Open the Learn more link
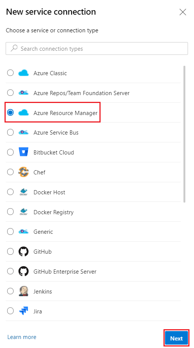 (22, 337)
